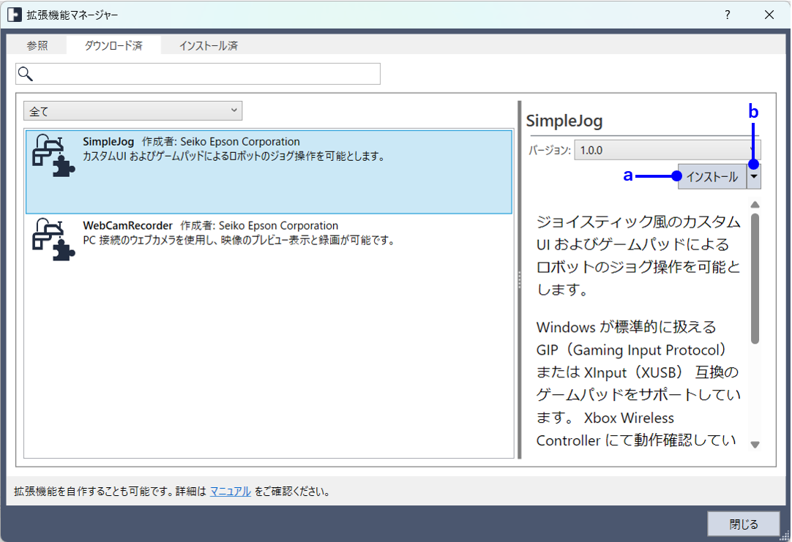The width and height of the screenshot is (792, 542).
Task: Click the SimpleJog extension puzzle icon
Action: pos(53,156)
